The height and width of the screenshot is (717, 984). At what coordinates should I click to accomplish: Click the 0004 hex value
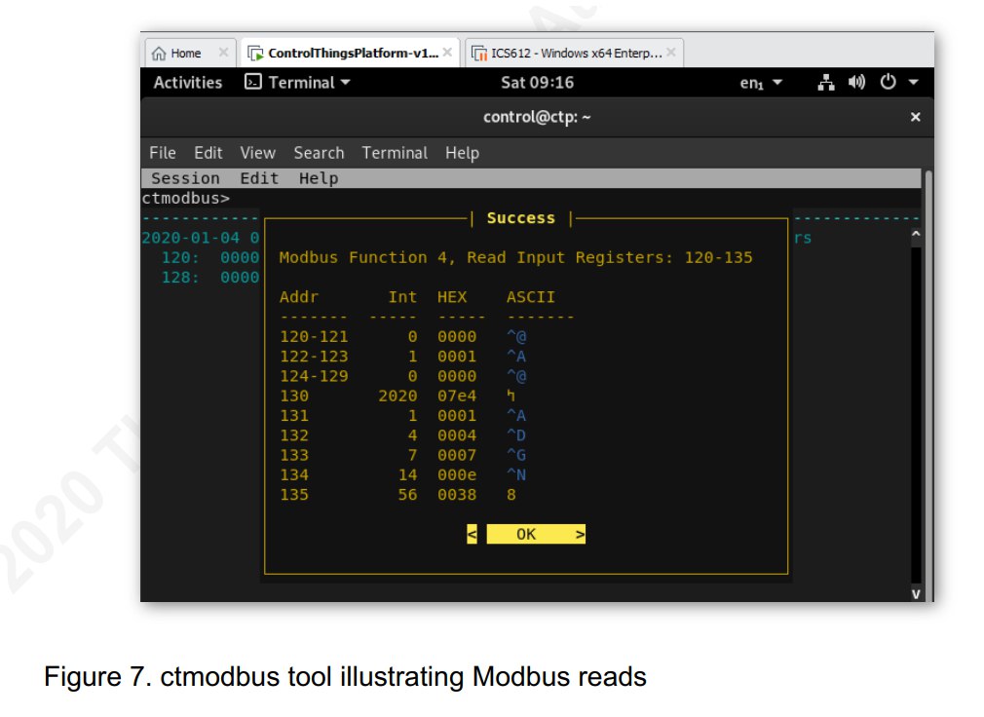457,435
